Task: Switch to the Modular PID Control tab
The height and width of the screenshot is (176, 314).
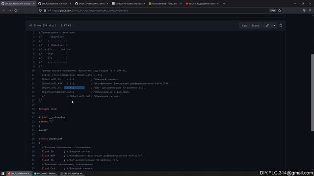Action: [x=129, y=3]
